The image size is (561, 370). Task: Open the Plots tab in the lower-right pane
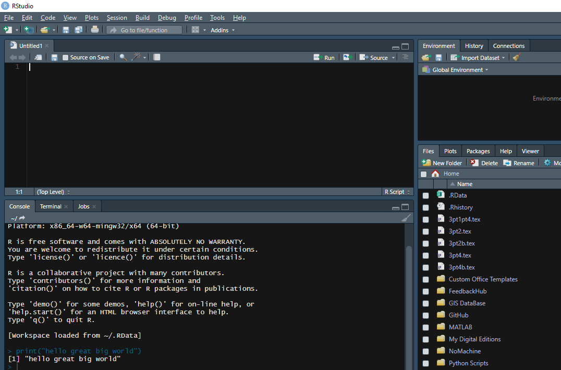pos(450,151)
